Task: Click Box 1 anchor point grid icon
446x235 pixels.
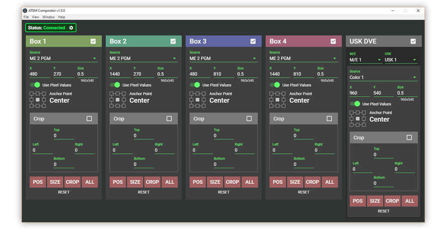Action: coord(38,100)
